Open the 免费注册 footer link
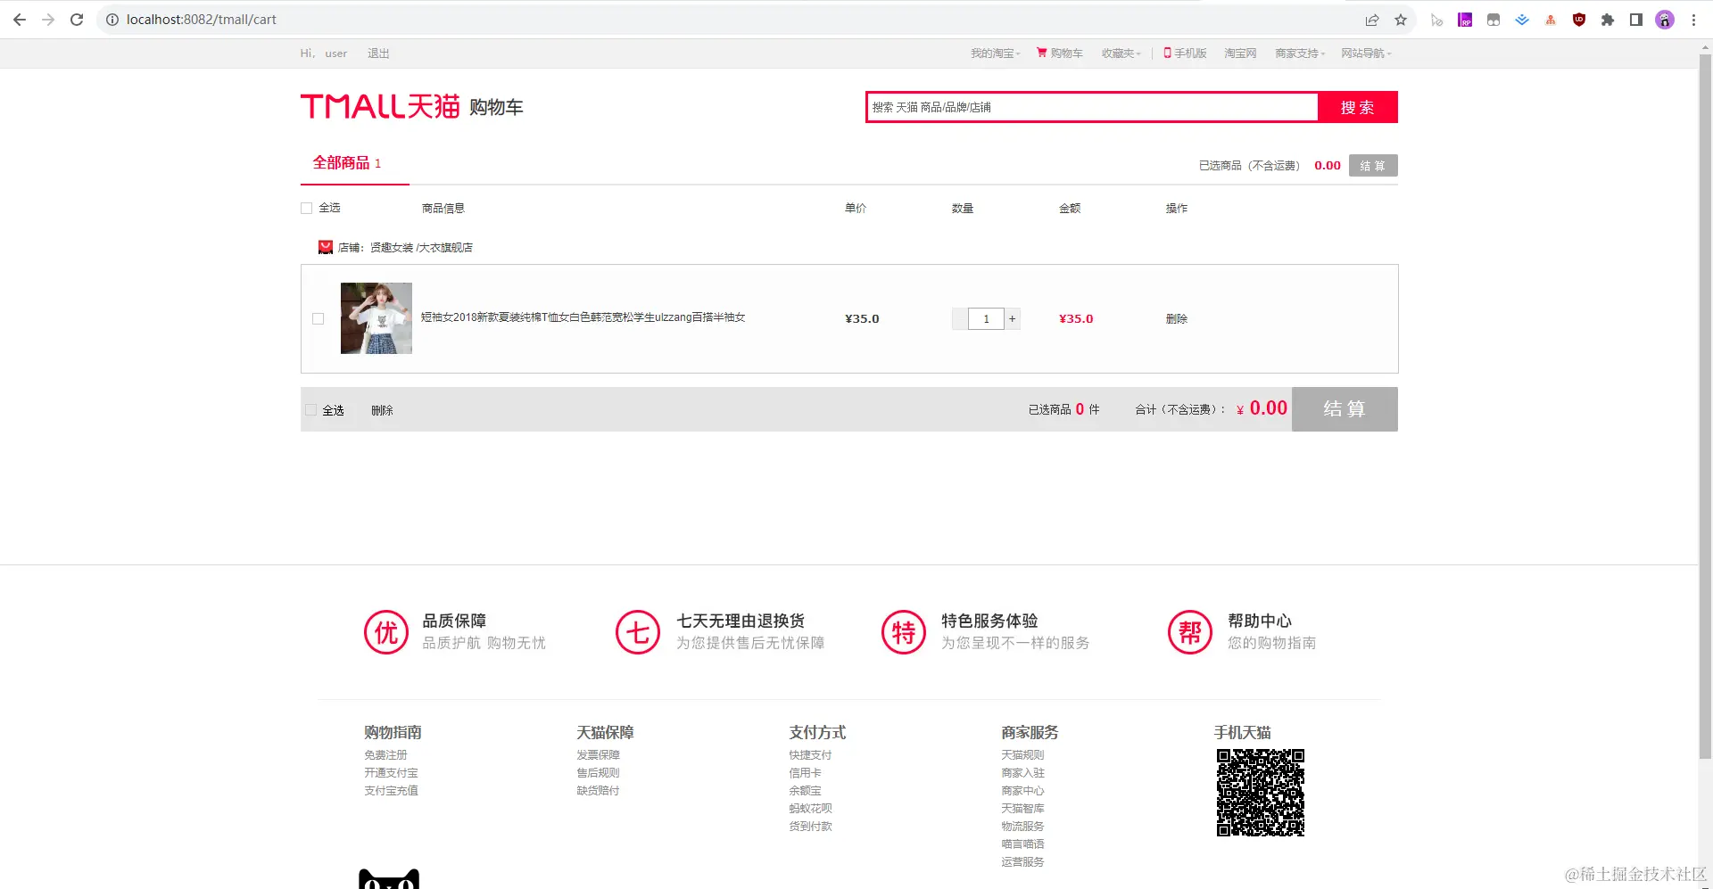Screen dimensions: 1713x889 pyautogui.click(x=385, y=755)
